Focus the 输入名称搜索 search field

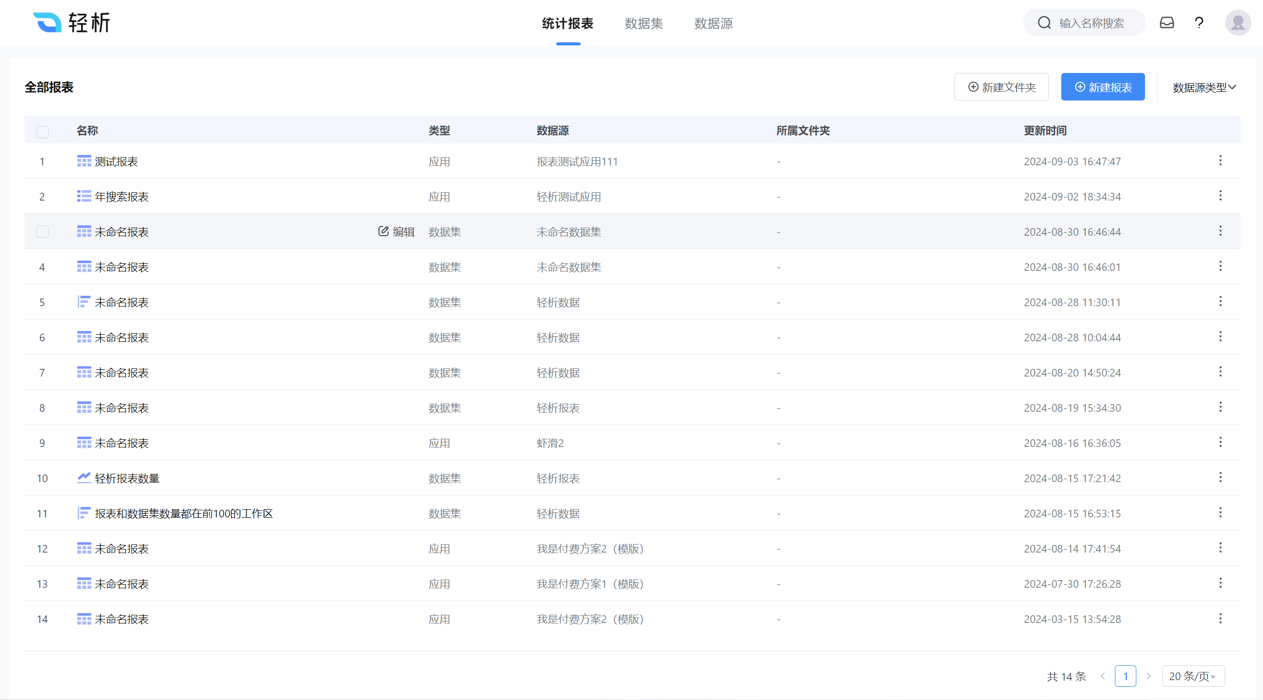[x=1084, y=22]
